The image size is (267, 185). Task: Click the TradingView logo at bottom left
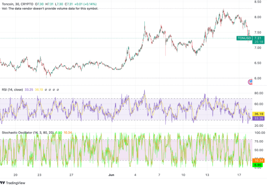[x=12, y=183]
